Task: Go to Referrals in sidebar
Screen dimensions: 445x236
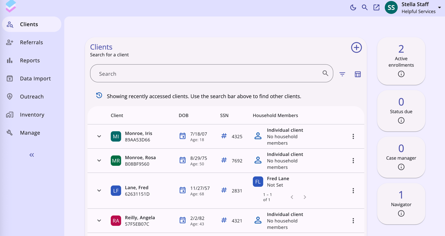Action: 32,42
